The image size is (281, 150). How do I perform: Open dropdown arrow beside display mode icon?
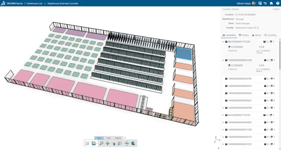[97, 143]
